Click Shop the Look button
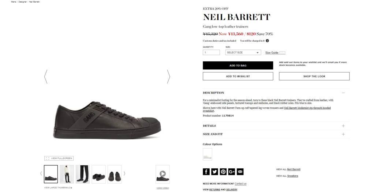 tap(314, 76)
